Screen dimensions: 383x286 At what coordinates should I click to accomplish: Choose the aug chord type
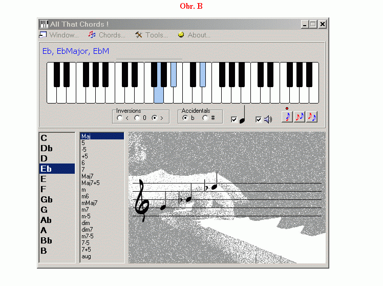[102, 256]
